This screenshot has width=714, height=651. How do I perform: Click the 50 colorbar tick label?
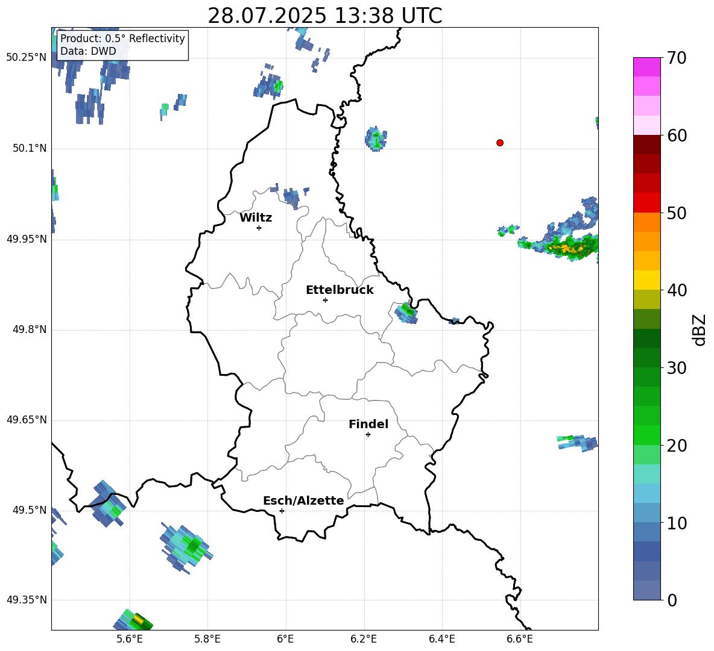(x=676, y=213)
